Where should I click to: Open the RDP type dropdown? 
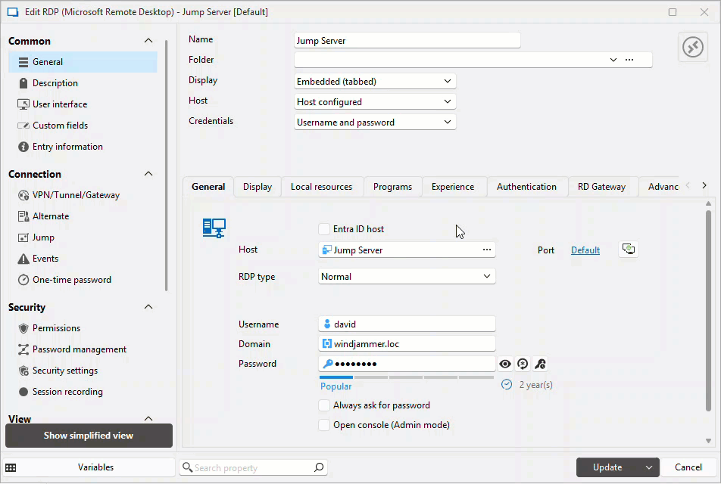(407, 277)
